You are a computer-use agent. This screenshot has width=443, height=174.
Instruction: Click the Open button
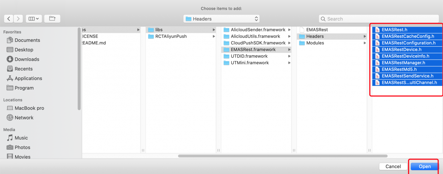(x=425, y=166)
